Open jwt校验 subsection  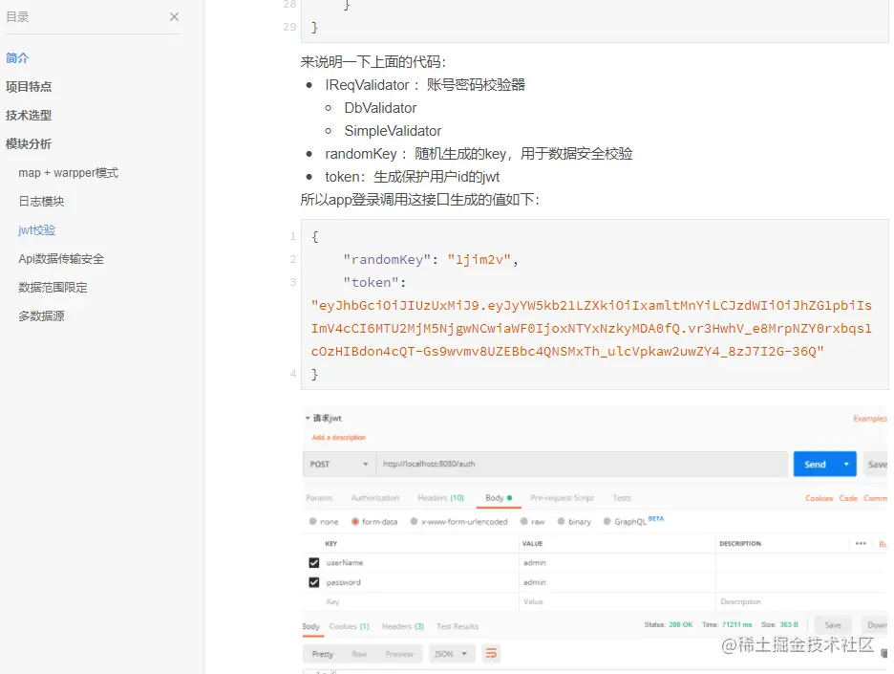(36, 230)
